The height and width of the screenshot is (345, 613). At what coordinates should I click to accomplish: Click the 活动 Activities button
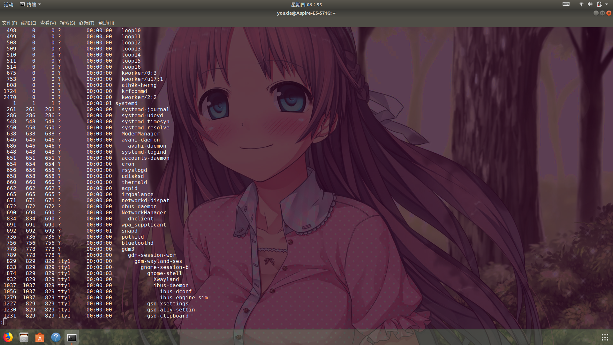pyautogui.click(x=8, y=4)
